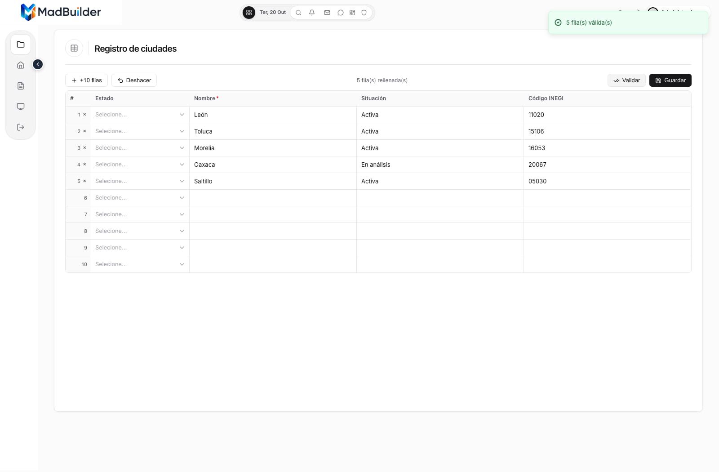Open the chat bubble icon

[341, 13]
